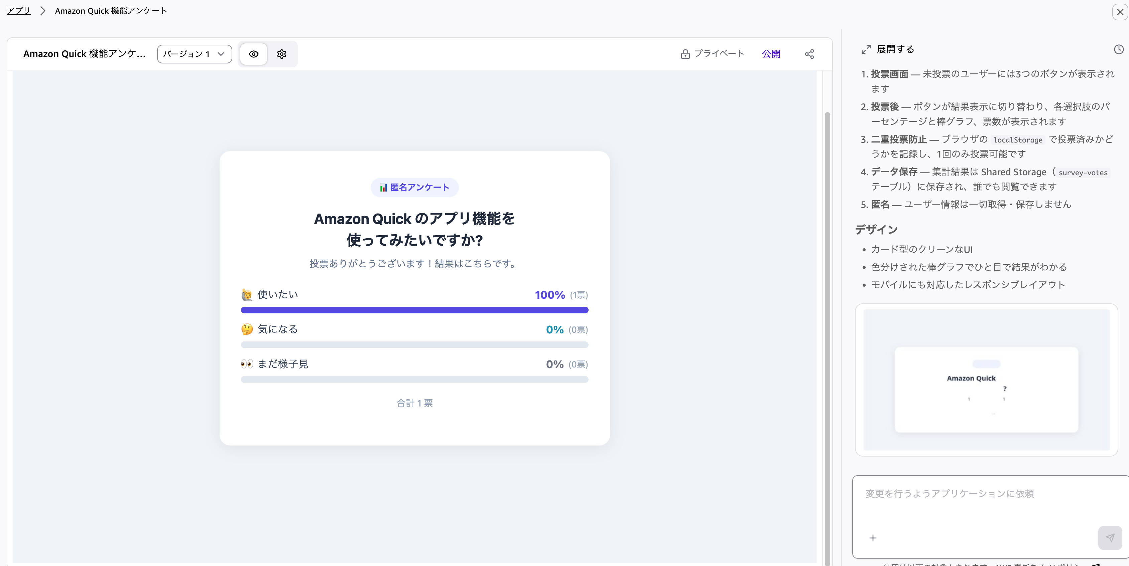Open the バージョン 1 version dropdown

194,54
